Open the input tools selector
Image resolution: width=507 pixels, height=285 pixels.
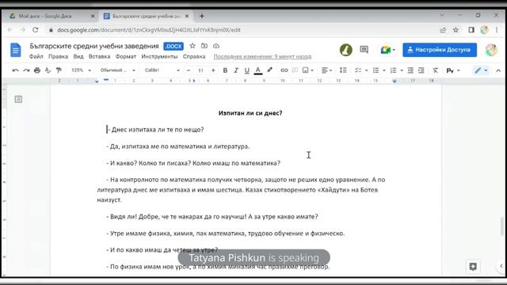pyautogui.click(x=453, y=70)
